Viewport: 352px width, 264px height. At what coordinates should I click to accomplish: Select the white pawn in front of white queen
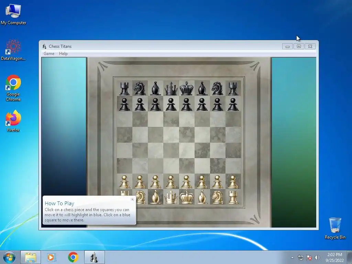point(171,182)
